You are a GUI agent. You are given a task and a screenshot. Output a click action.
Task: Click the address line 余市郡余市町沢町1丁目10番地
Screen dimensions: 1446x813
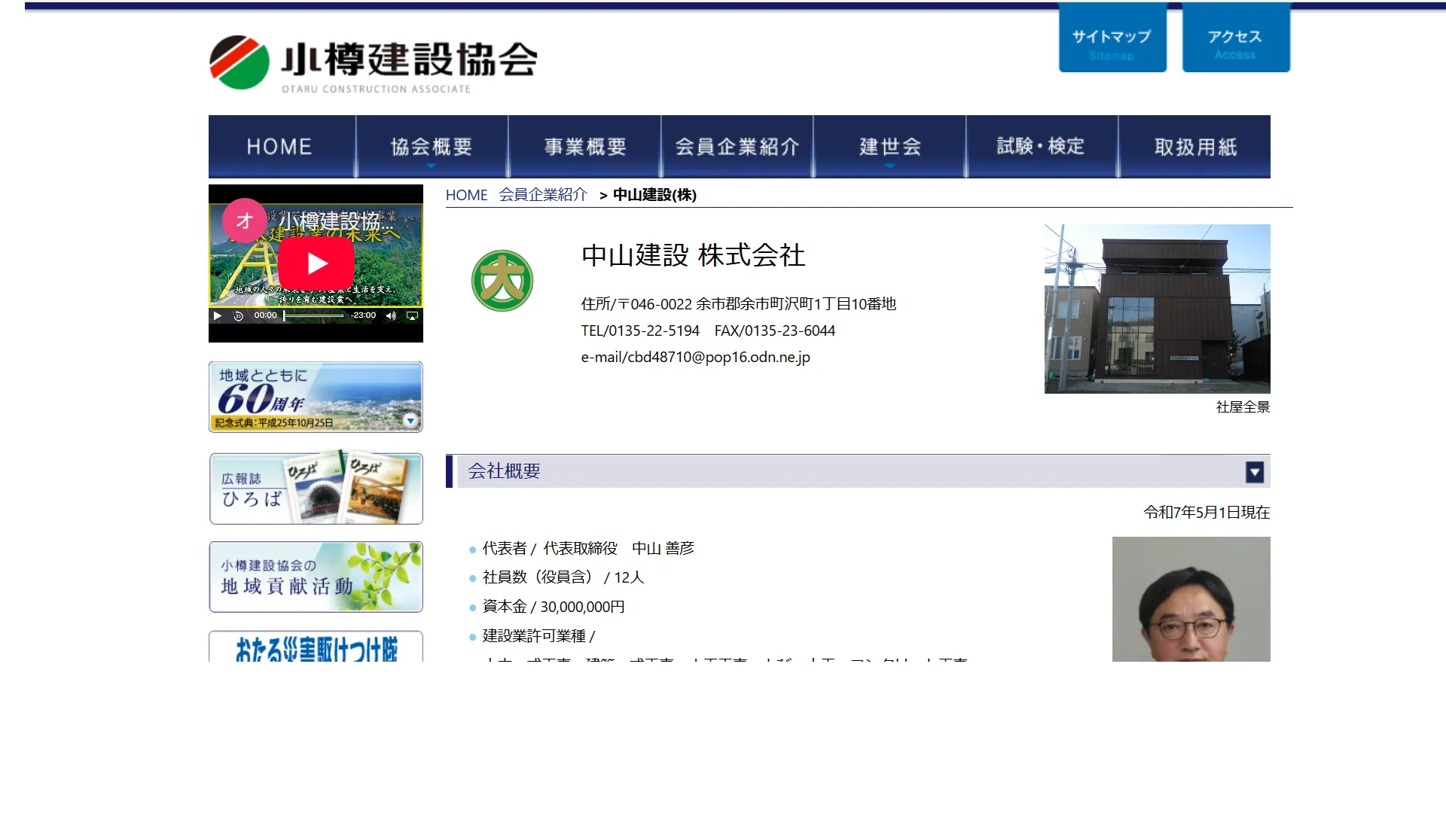coord(796,304)
